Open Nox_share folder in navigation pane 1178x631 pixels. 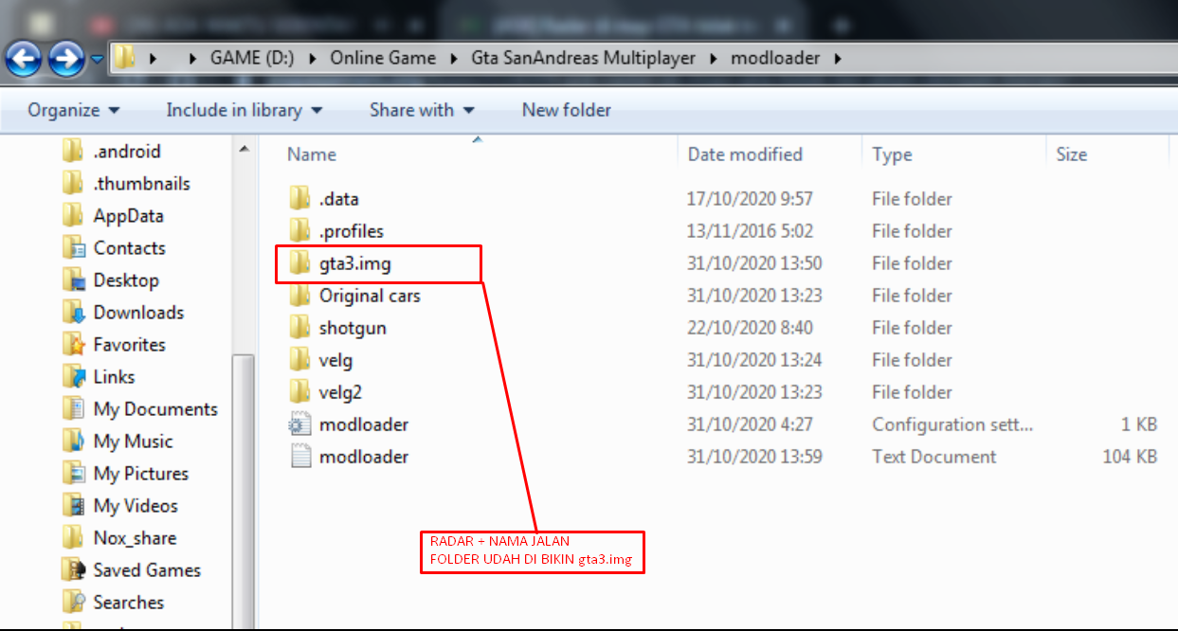pos(135,538)
